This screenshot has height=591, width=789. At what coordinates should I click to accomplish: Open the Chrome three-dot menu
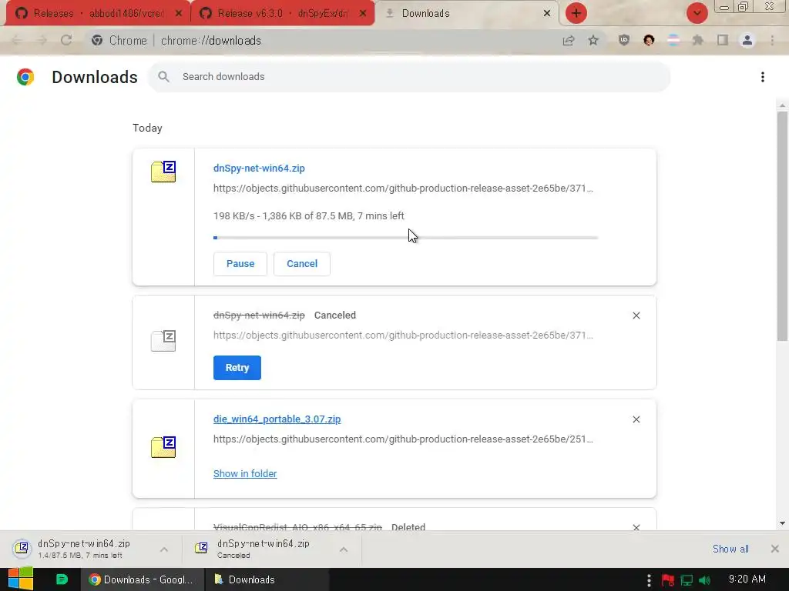coord(772,40)
